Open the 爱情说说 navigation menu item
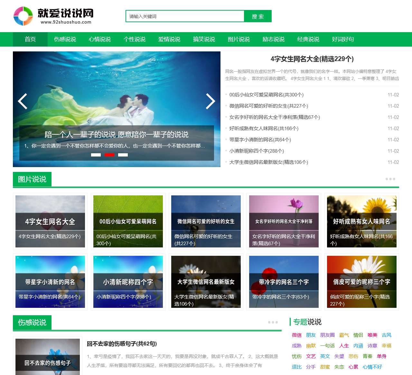This screenshot has height=375, width=412. coord(169,39)
